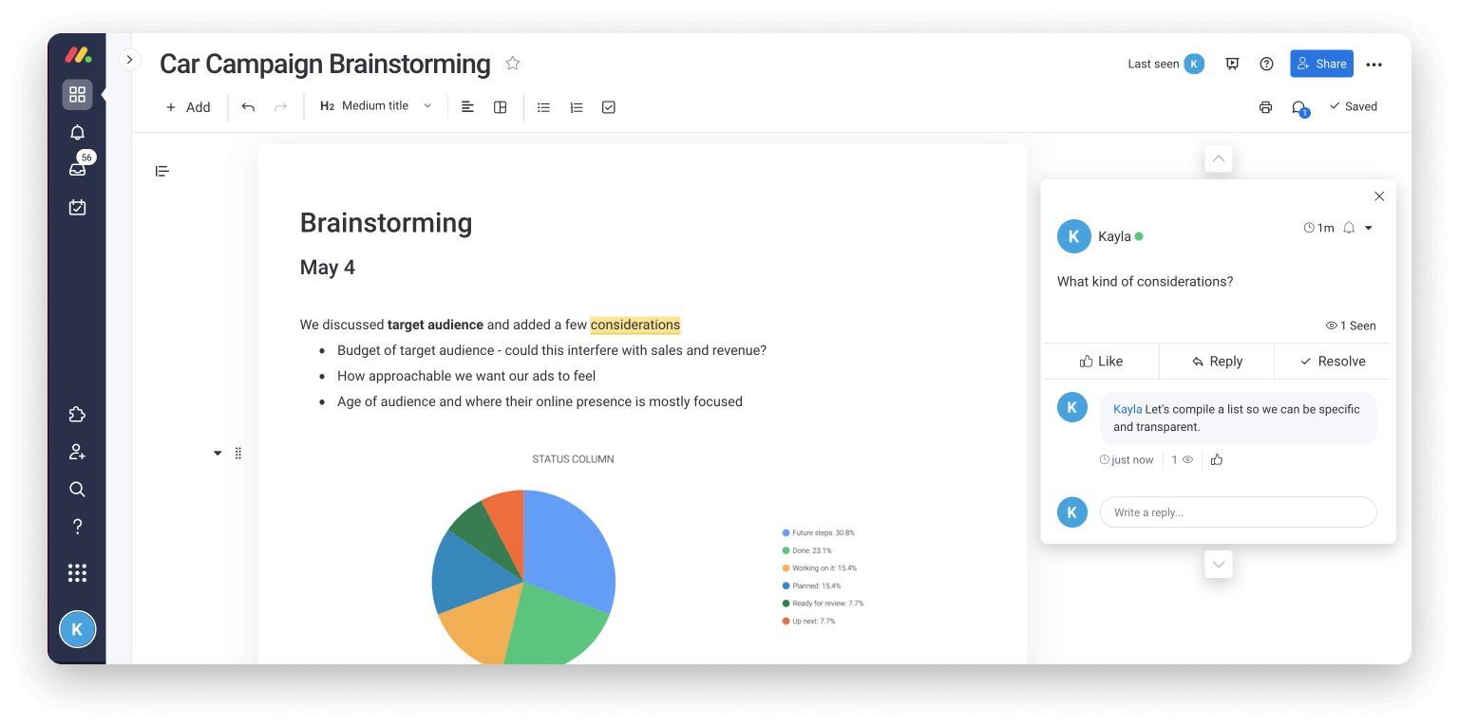
Task: Resolve Kayla's comment thread
Action: pyautogui.click(x=1332, y=362)
